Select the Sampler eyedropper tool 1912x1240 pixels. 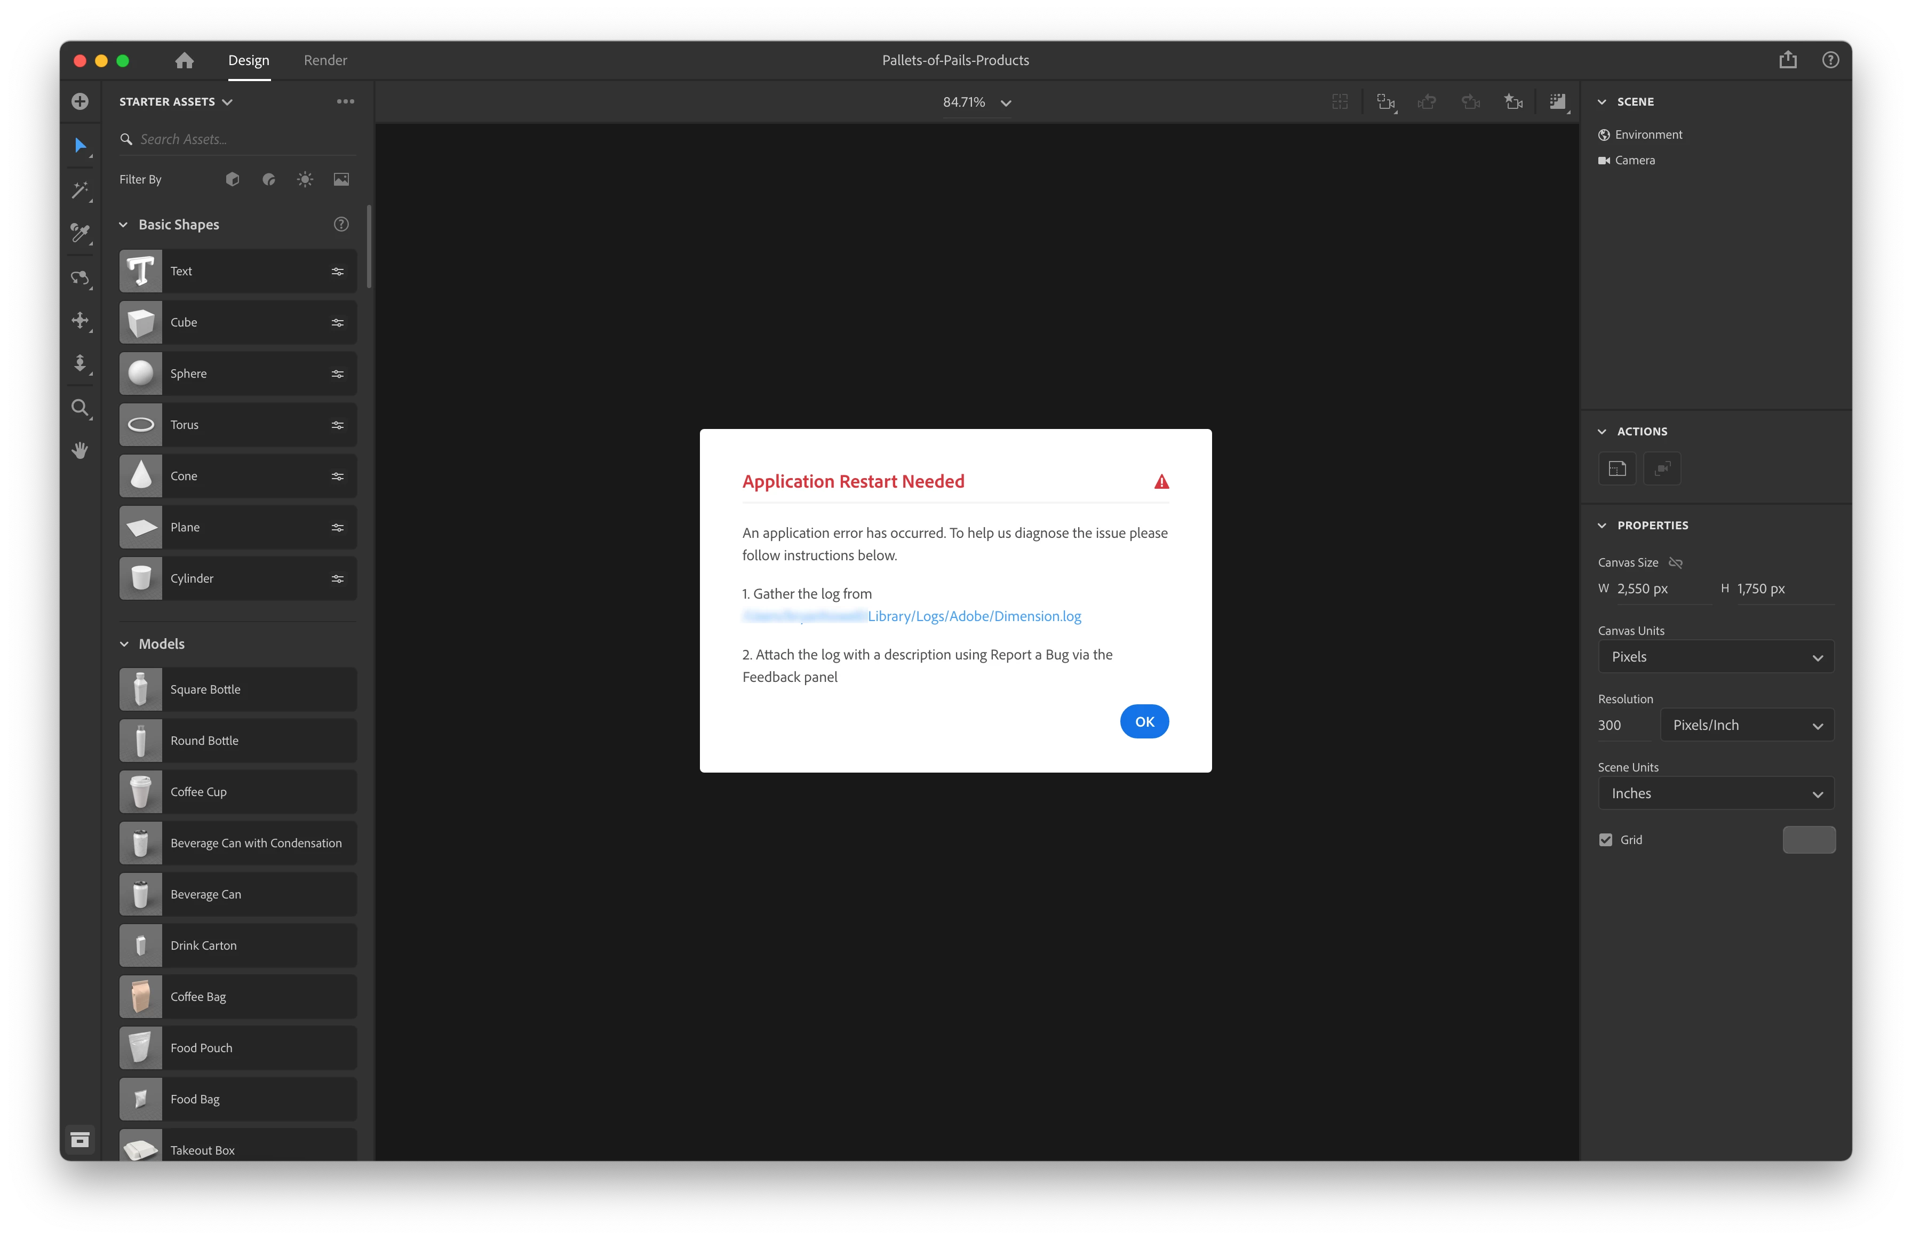coord(79,233)
